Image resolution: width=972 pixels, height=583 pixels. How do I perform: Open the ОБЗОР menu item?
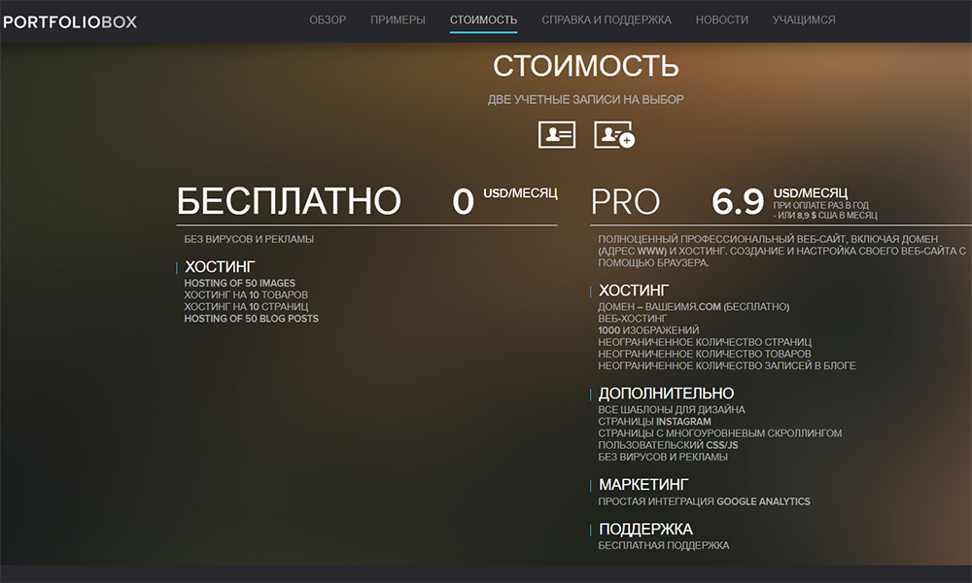[x=328, y=19]
